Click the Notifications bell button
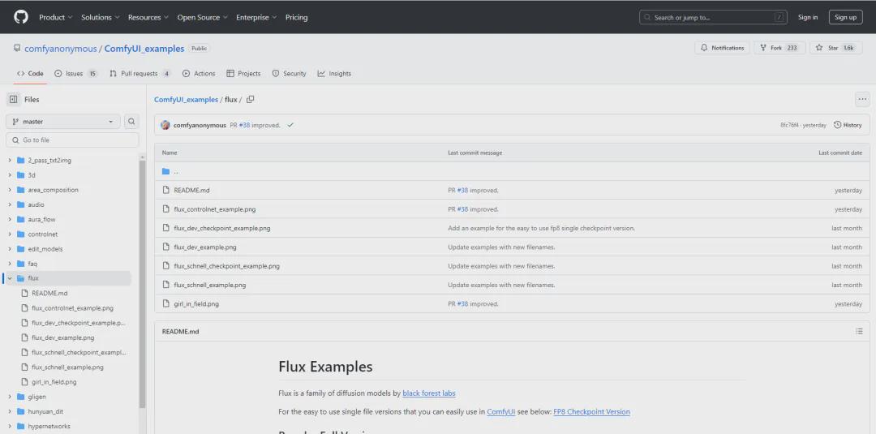The height and width of the screenshot is (434, 876). (722, 48)
